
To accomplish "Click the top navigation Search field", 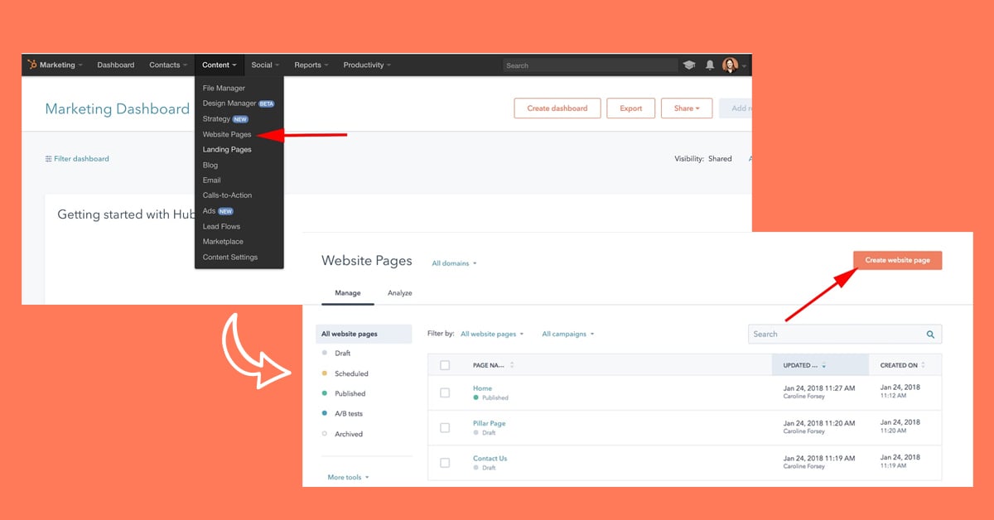I will point(590,65).
